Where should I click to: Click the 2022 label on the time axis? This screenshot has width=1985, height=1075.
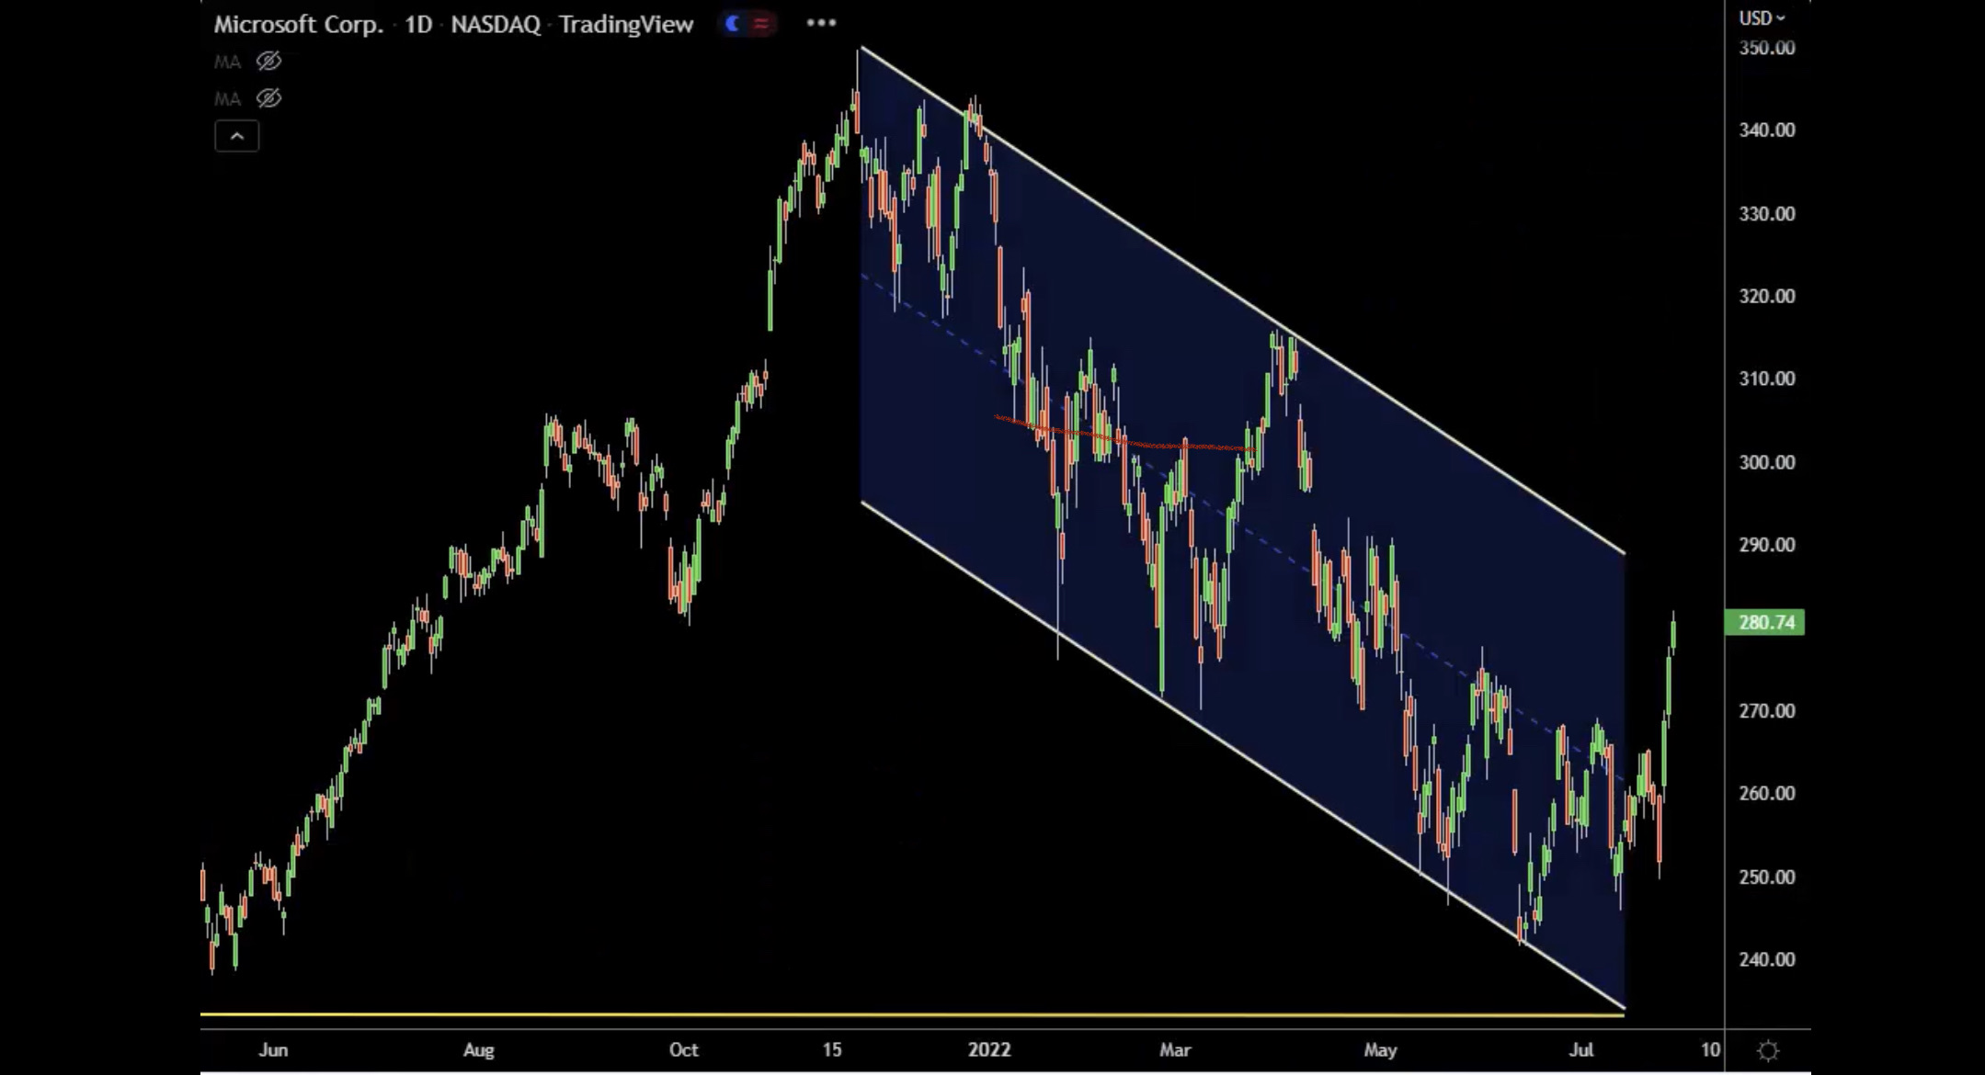tap(988, 1049)
